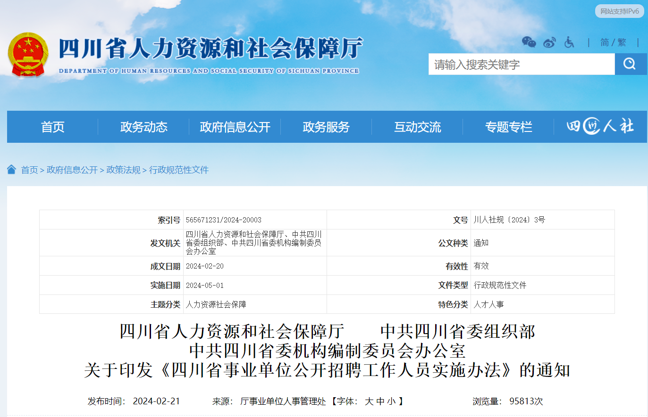The image size is (648, 417).
Task: Click the 有效性 label cell
Action: tap(399, 266)
